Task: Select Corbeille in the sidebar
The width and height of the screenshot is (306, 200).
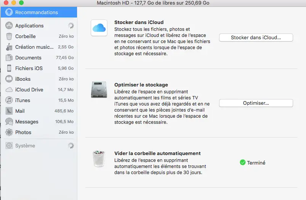Action: [x=39, y=36]
